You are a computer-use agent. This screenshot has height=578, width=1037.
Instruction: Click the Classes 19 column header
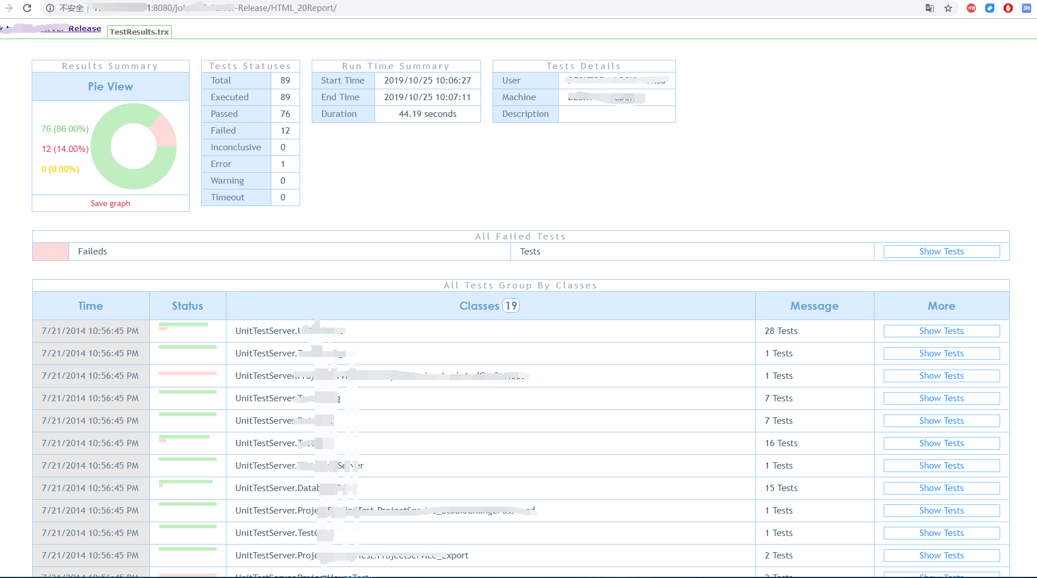click(x=490, y=306)
